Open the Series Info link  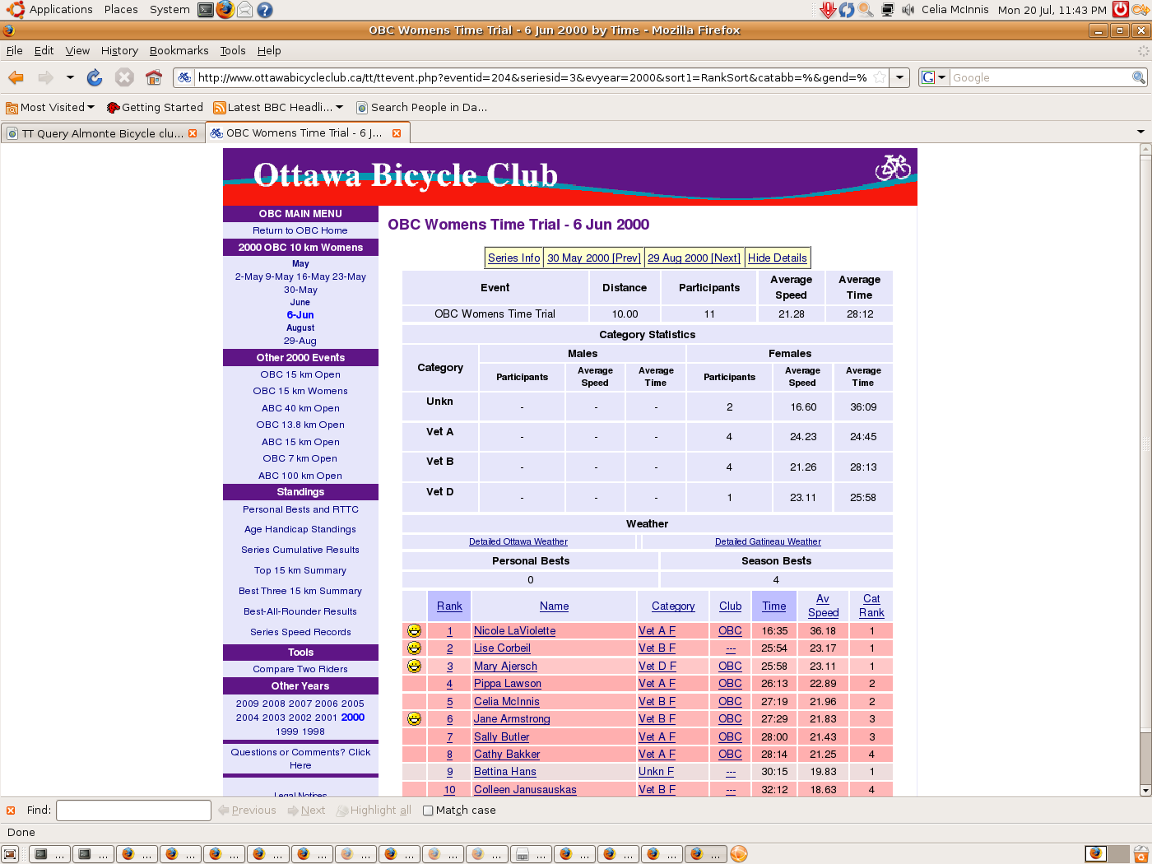click(513, 258)
